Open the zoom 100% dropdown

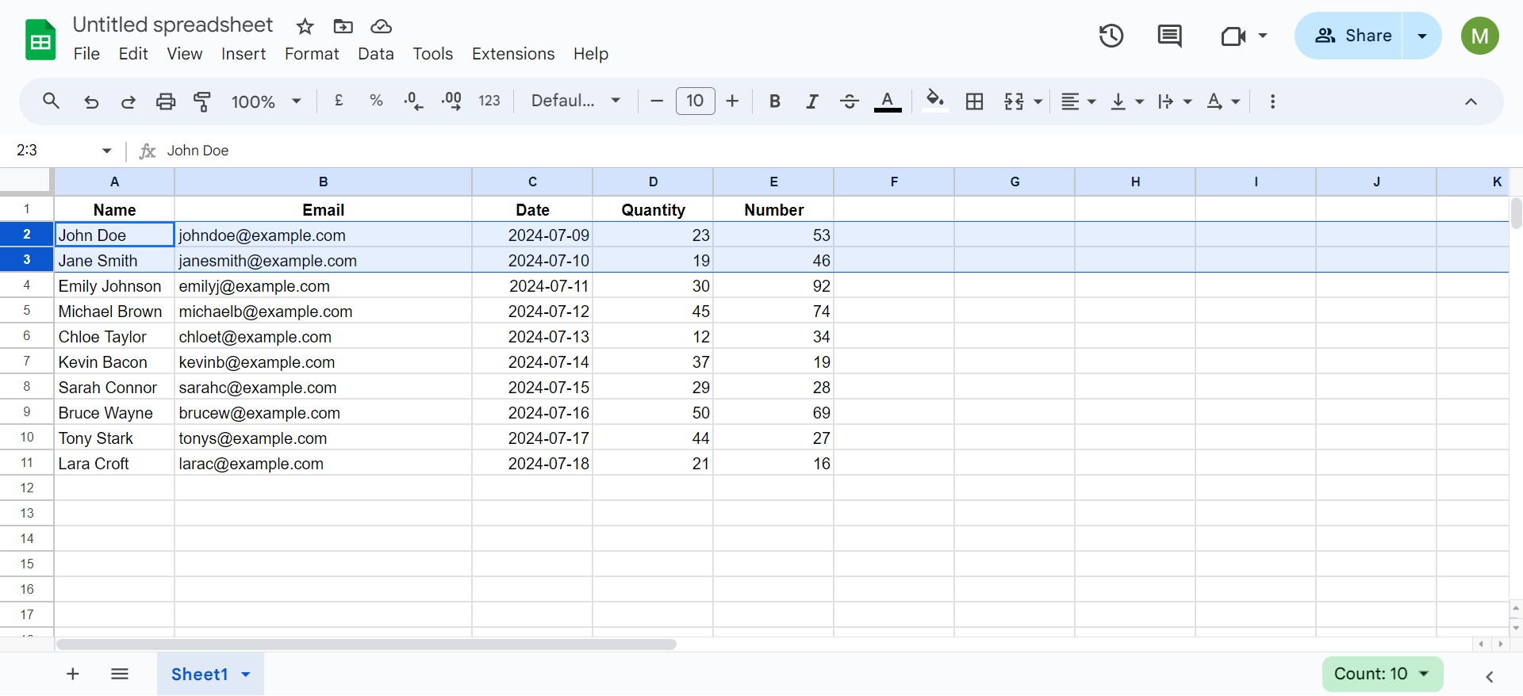pyautogui.click(x=266, y=101)
